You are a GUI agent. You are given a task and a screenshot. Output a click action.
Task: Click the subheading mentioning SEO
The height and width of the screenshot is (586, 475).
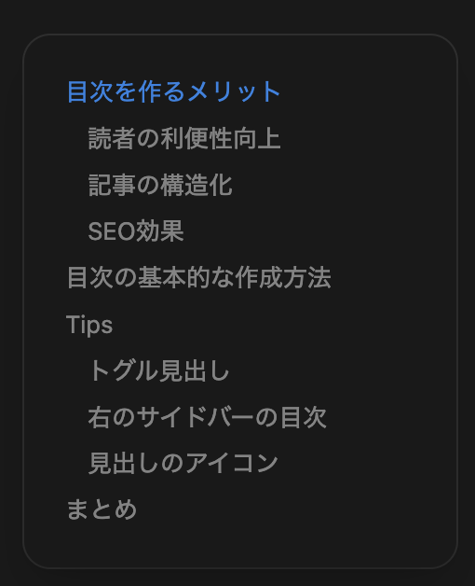(136, 231)
